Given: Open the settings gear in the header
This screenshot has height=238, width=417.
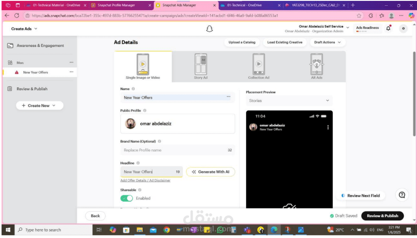Looking at the screenshot, I should pos(403,29).
